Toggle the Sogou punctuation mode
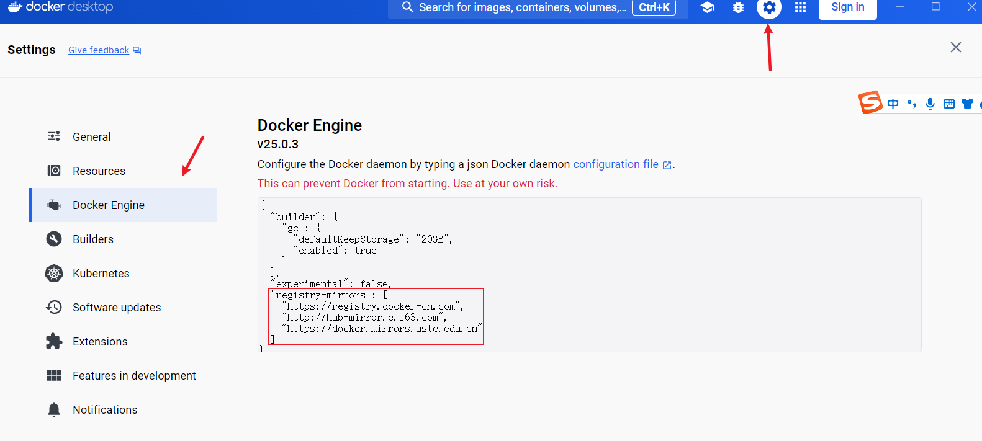This screenshot has height=441, width=982. 911,104
